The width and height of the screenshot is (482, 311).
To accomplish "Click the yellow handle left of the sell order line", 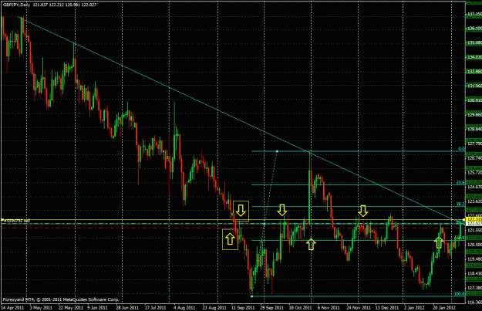I will (x=2, y=220).
